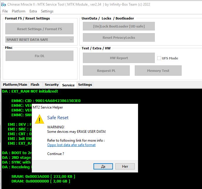Decline Safe Reset with Нет button

[x=125, y=166]
